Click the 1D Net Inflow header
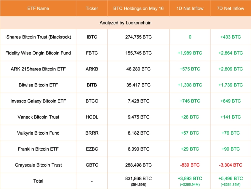This screenshot has height=189, width=251. pos(190,8)
